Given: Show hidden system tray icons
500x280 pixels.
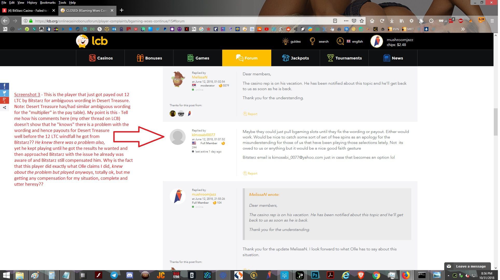Looking at the screenshot, I should [448, 276].
